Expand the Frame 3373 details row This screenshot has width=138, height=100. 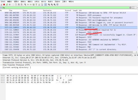pos(1,55)
